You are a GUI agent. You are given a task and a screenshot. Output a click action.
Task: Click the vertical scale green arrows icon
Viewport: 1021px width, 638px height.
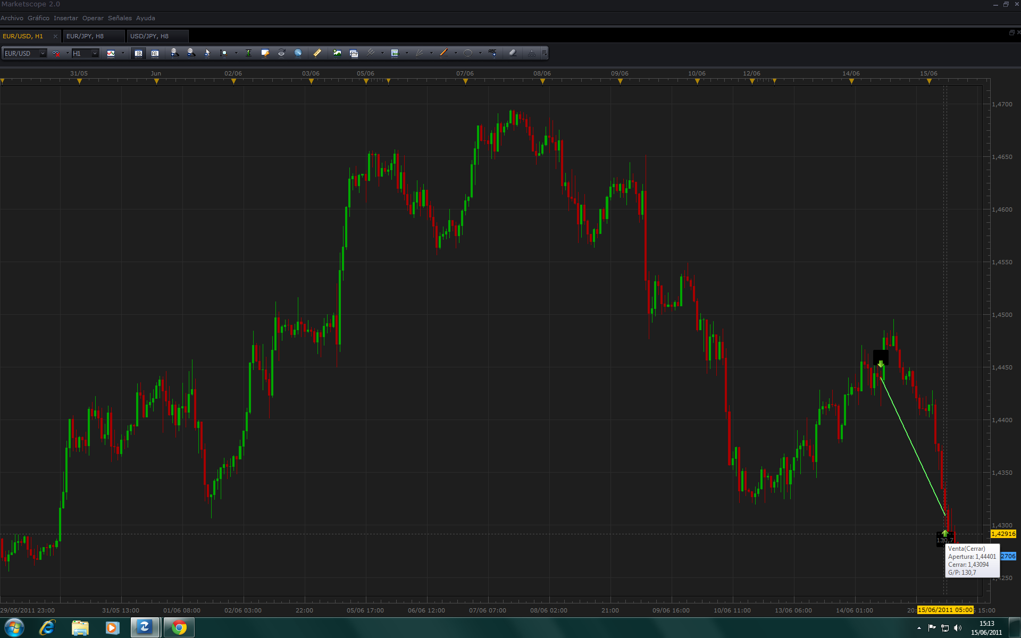click(248, 53)
